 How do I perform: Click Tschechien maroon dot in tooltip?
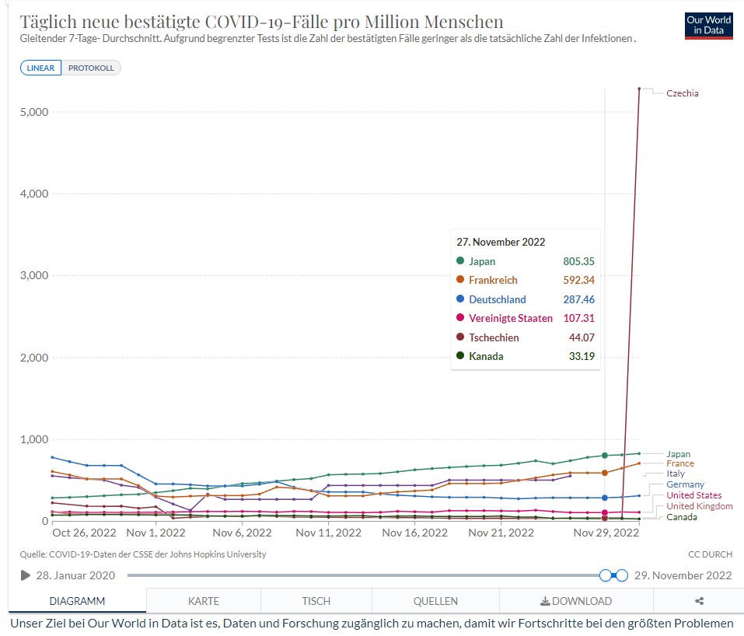pyautogui.click(x=459, y=337)
